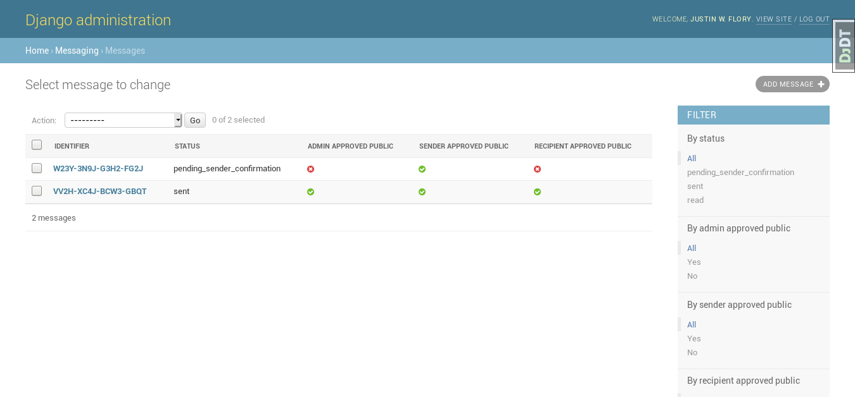Open the Action dropdown menu
Screen dimensions: 855x397
click(123, 120)
